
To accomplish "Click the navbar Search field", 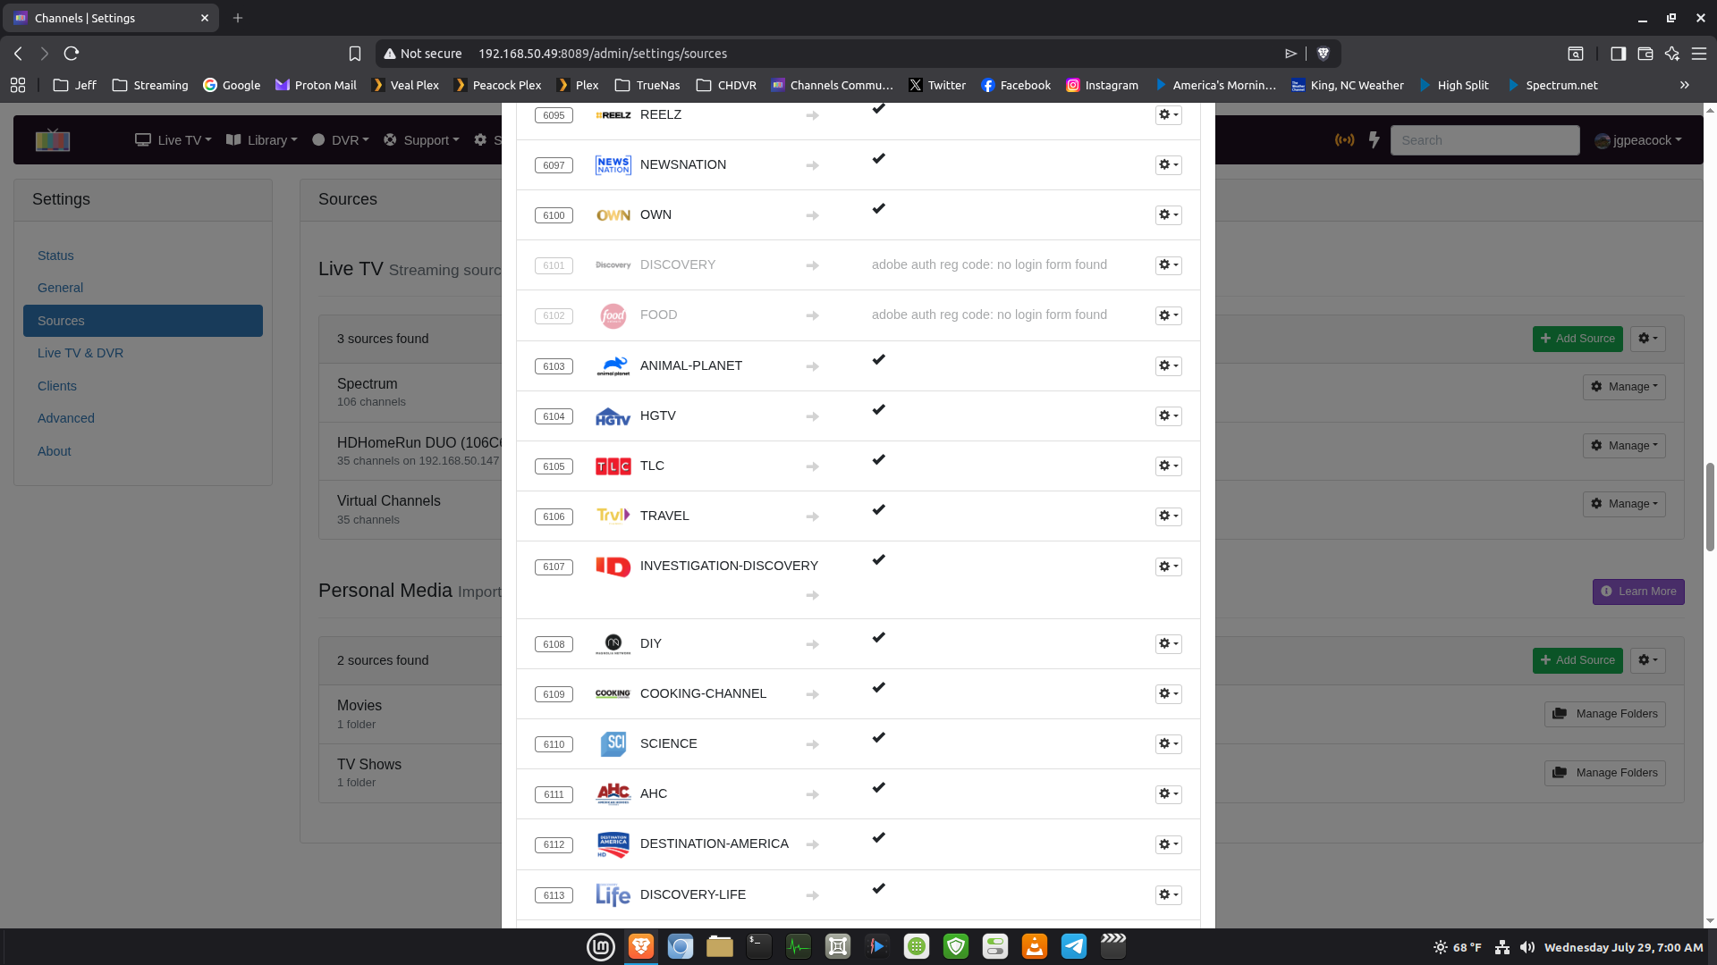I will click(1484, 140).
